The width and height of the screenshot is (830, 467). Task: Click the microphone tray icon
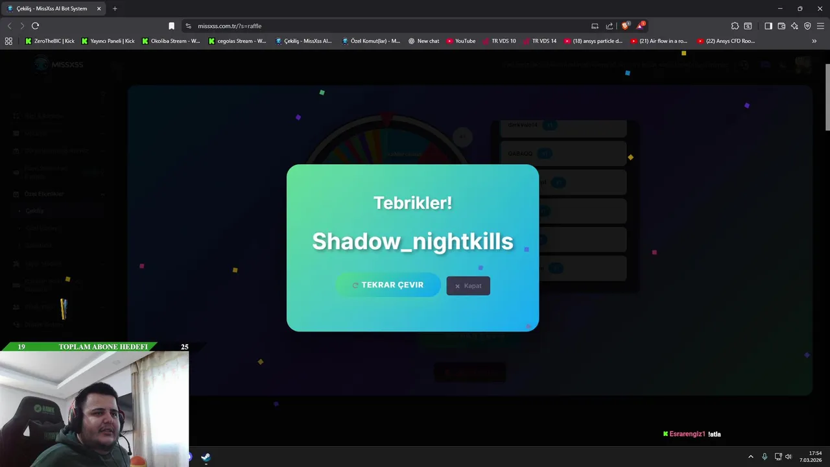tap(765, 457)
